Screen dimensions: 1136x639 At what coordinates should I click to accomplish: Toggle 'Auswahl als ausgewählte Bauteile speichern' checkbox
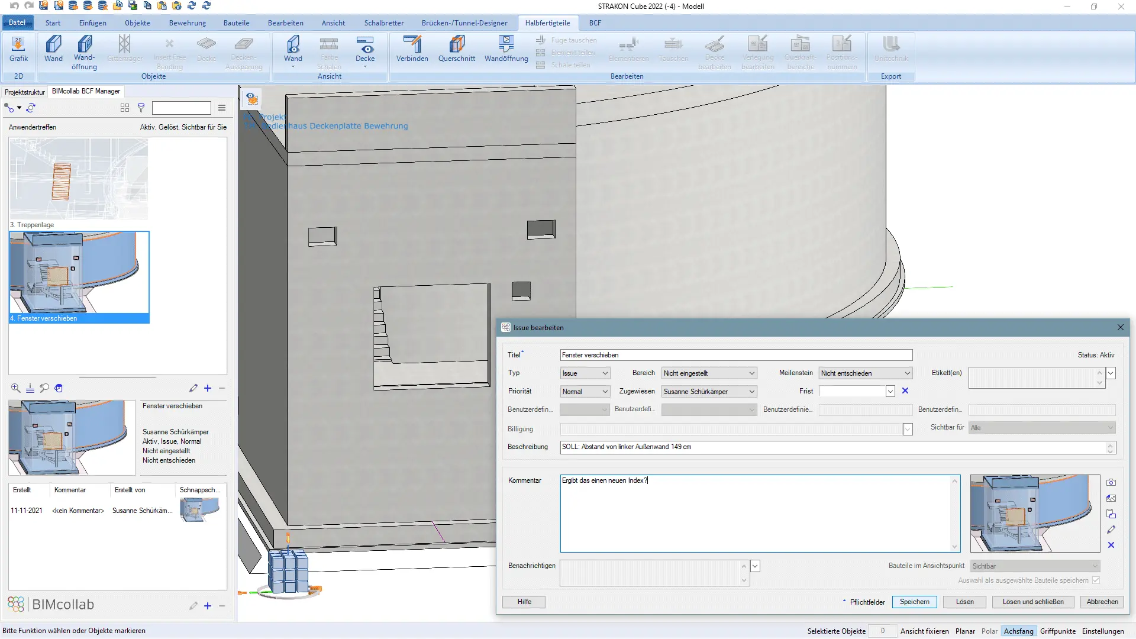pos(1096,580)
